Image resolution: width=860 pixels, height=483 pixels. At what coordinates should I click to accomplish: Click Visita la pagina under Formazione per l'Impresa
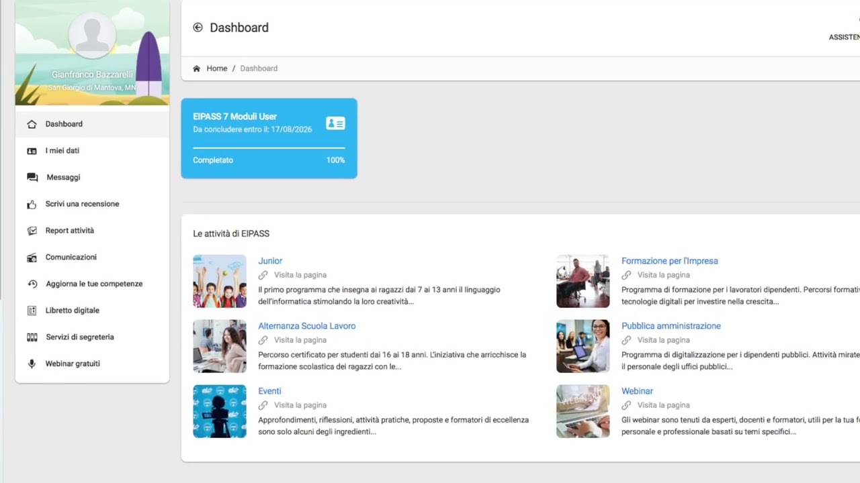click(664, 275)
